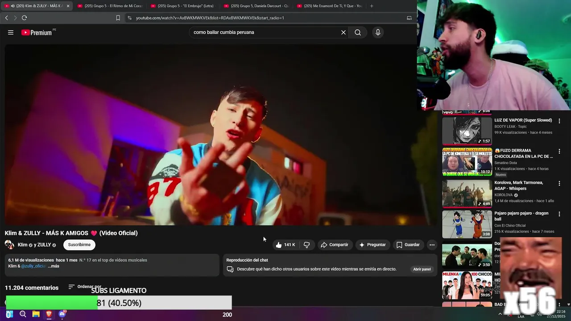
Task: Expand description with ...más
Action: pyautogui.click(x=54, y=266)
